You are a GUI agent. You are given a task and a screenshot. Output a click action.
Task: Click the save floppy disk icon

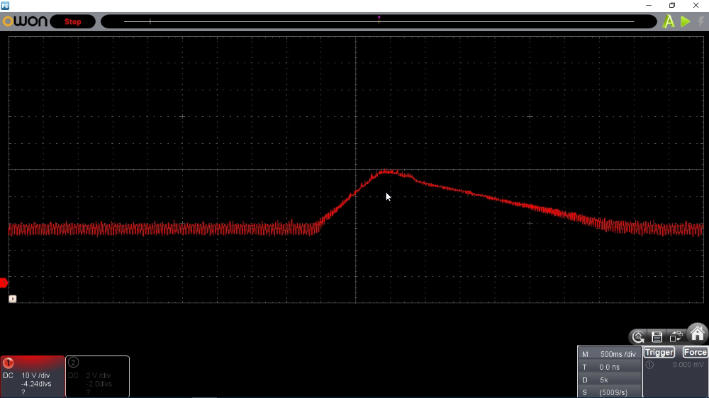coord(657,336)
